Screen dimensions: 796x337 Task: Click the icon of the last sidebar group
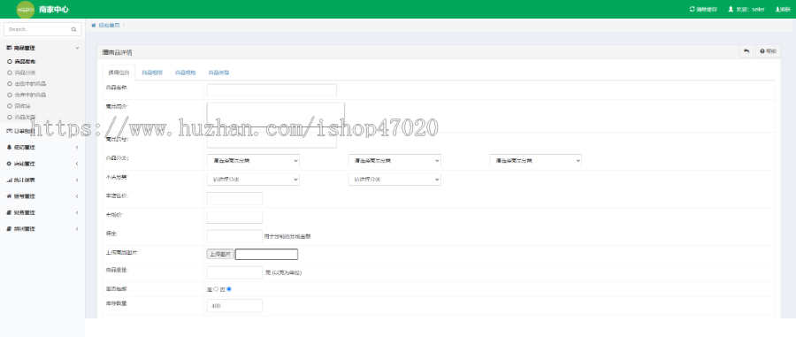click(x=9, y=229)
